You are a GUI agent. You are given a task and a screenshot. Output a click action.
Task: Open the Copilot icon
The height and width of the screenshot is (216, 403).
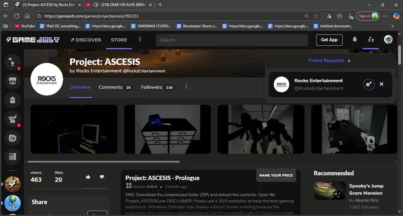pos(396,16)
